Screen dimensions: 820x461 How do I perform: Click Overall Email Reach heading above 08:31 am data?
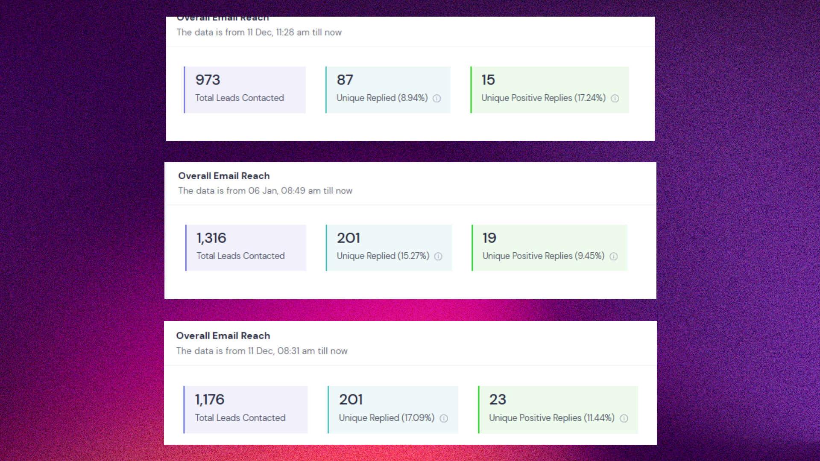[x=223, y=336]
